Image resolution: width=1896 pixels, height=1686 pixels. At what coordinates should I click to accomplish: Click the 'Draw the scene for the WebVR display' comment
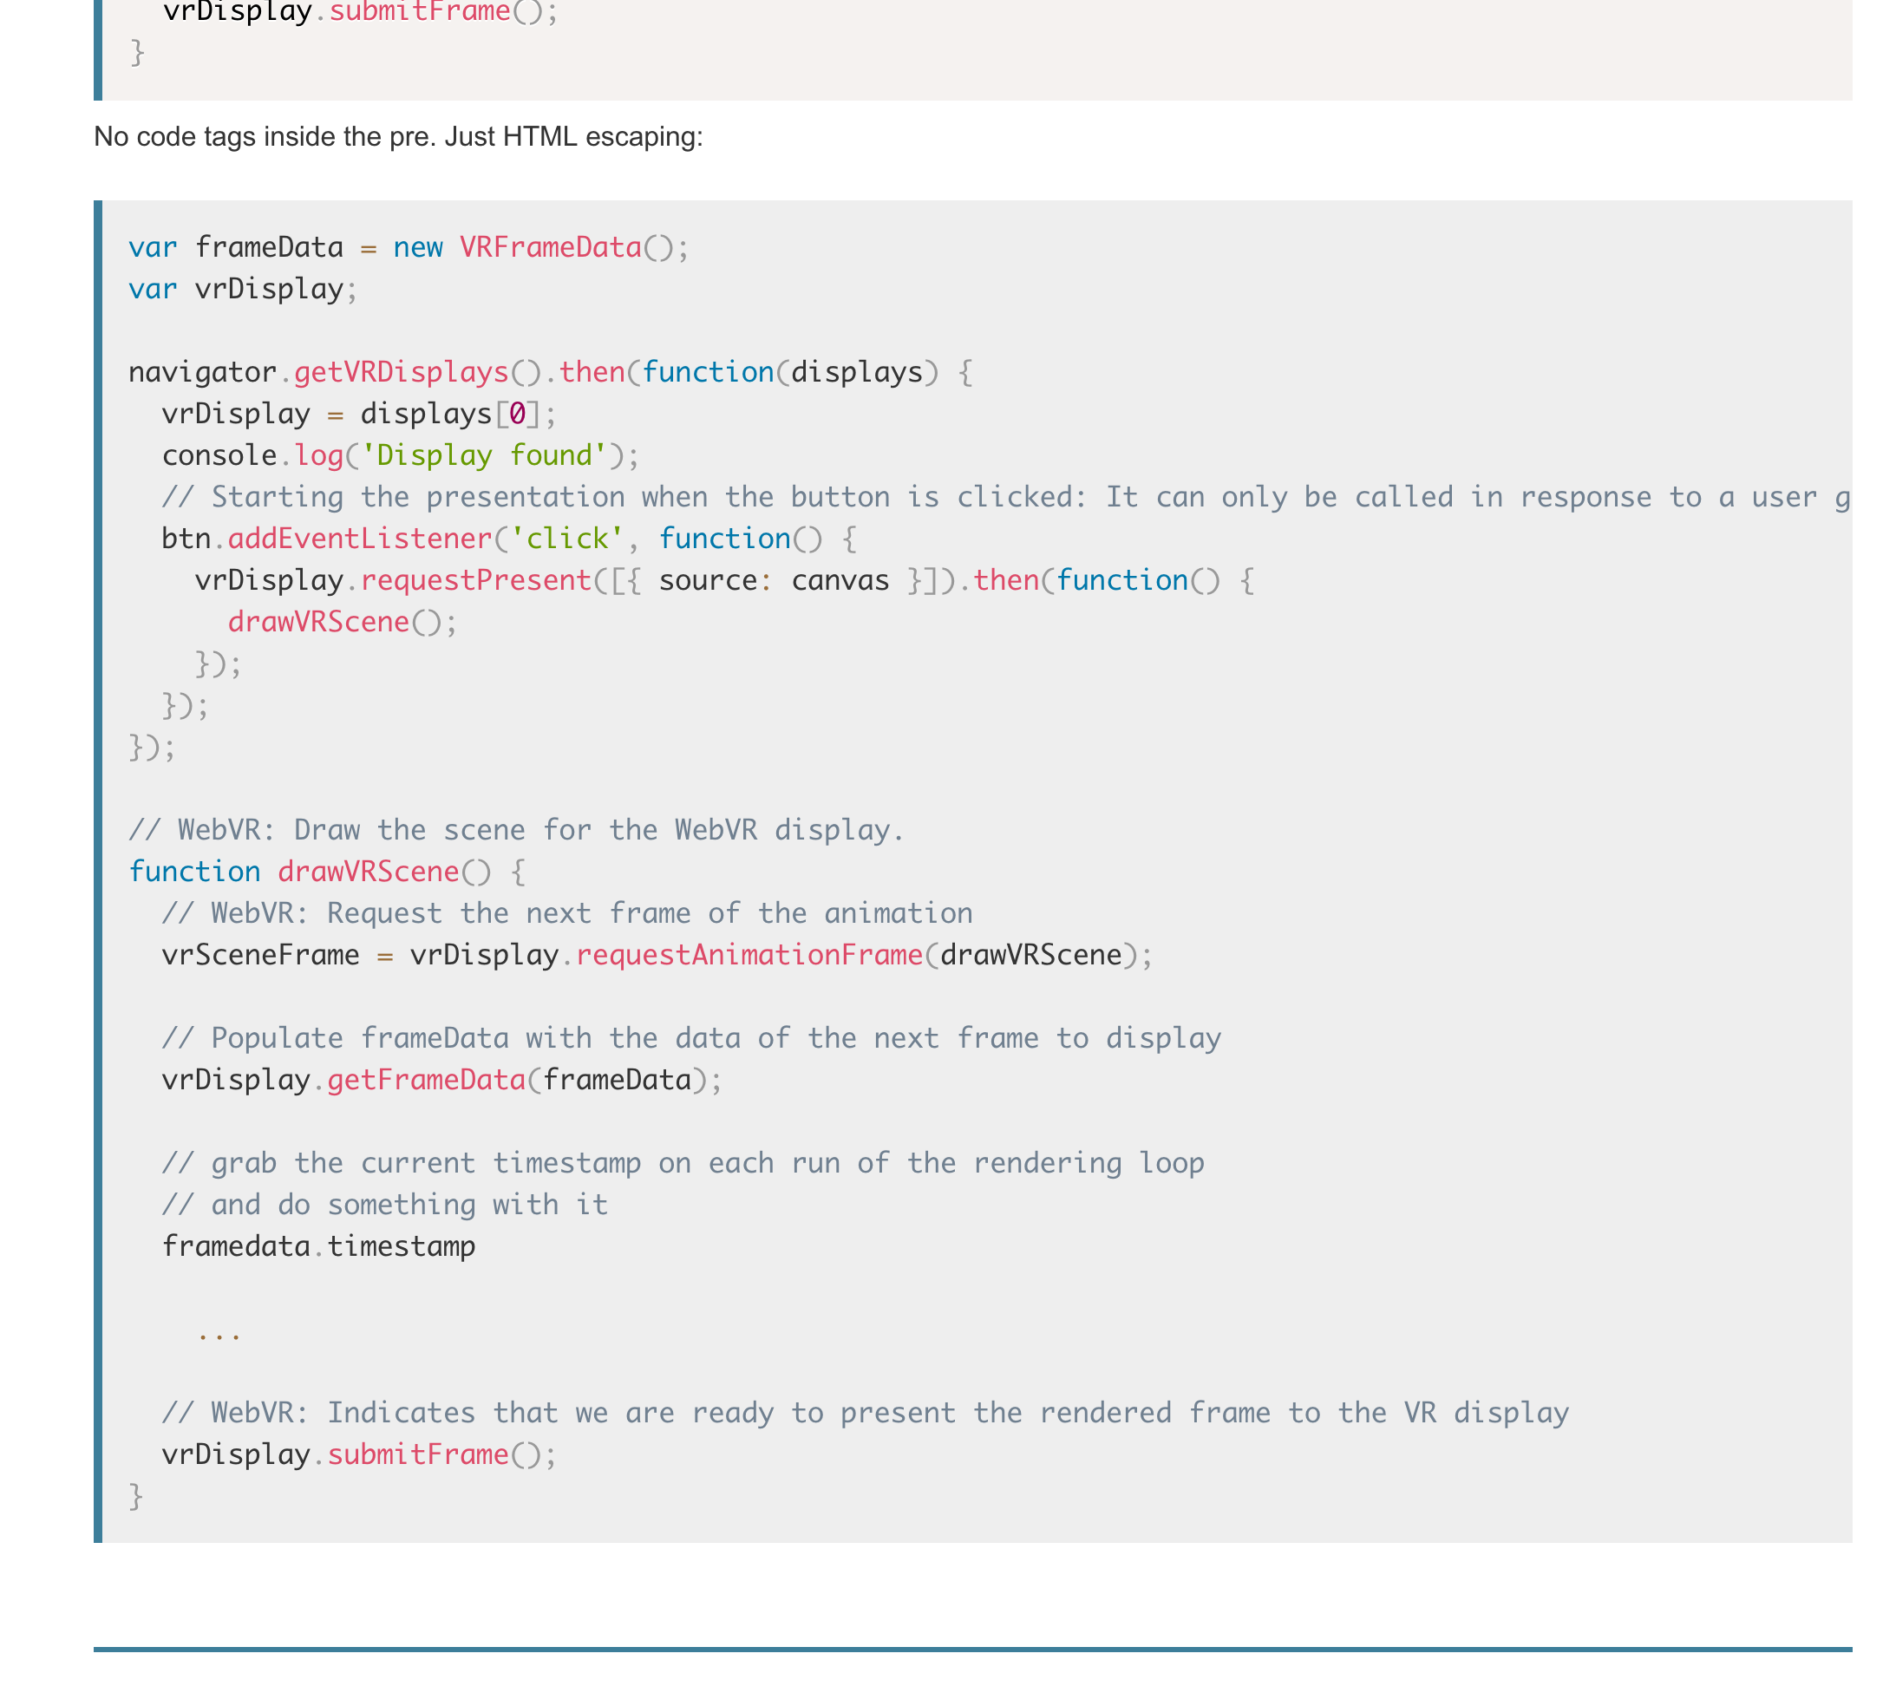click(x=516, y=830)
